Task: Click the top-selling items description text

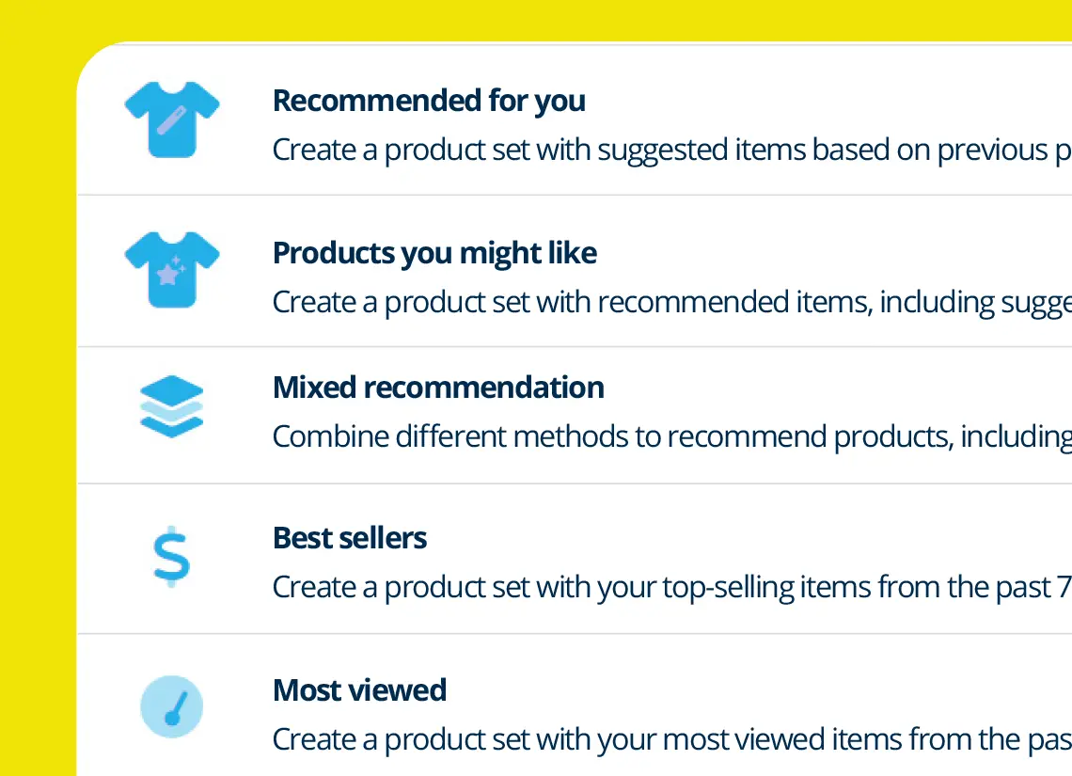Action: pos(671,587)
